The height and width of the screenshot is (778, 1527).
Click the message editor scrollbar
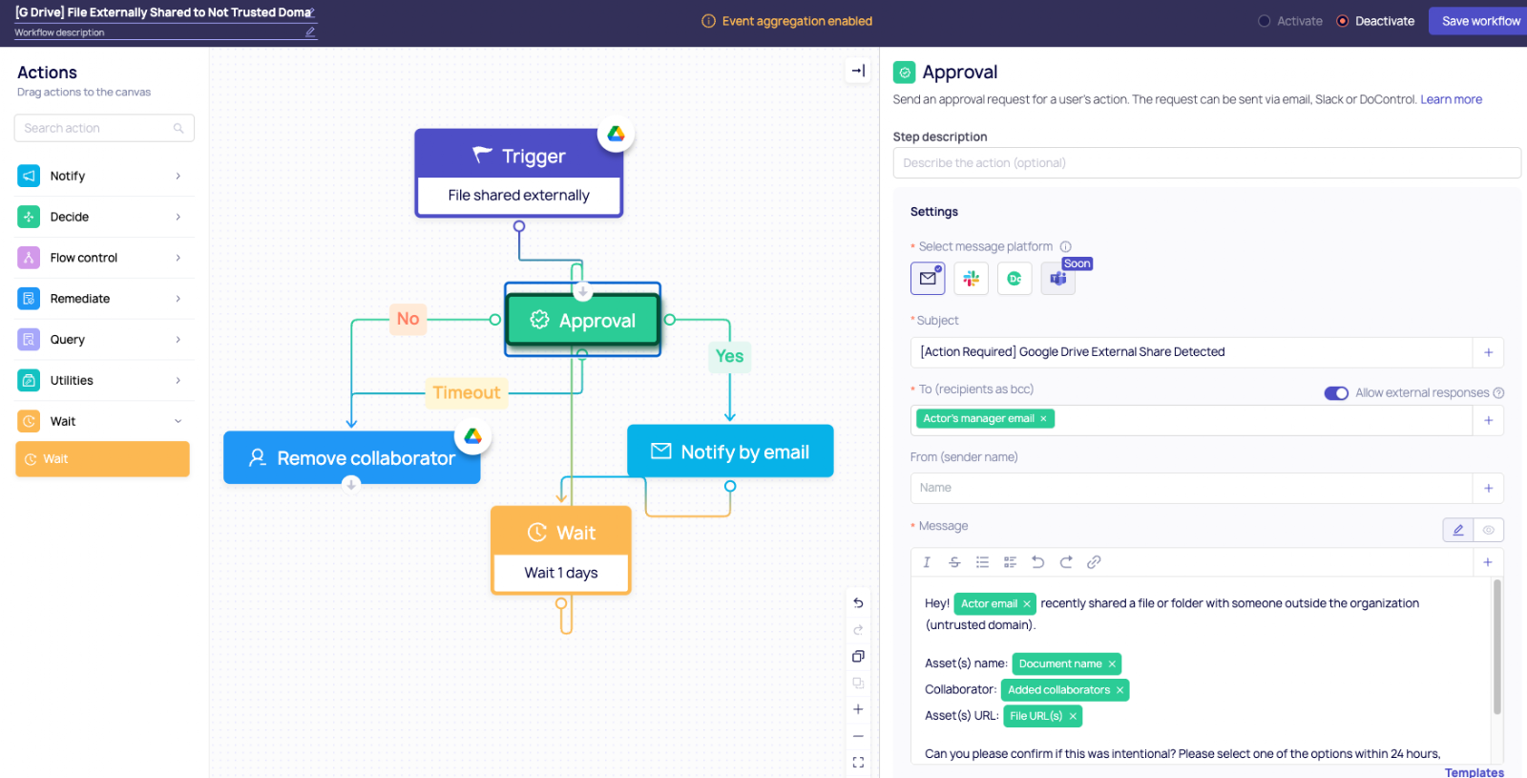pos(1496,646)
